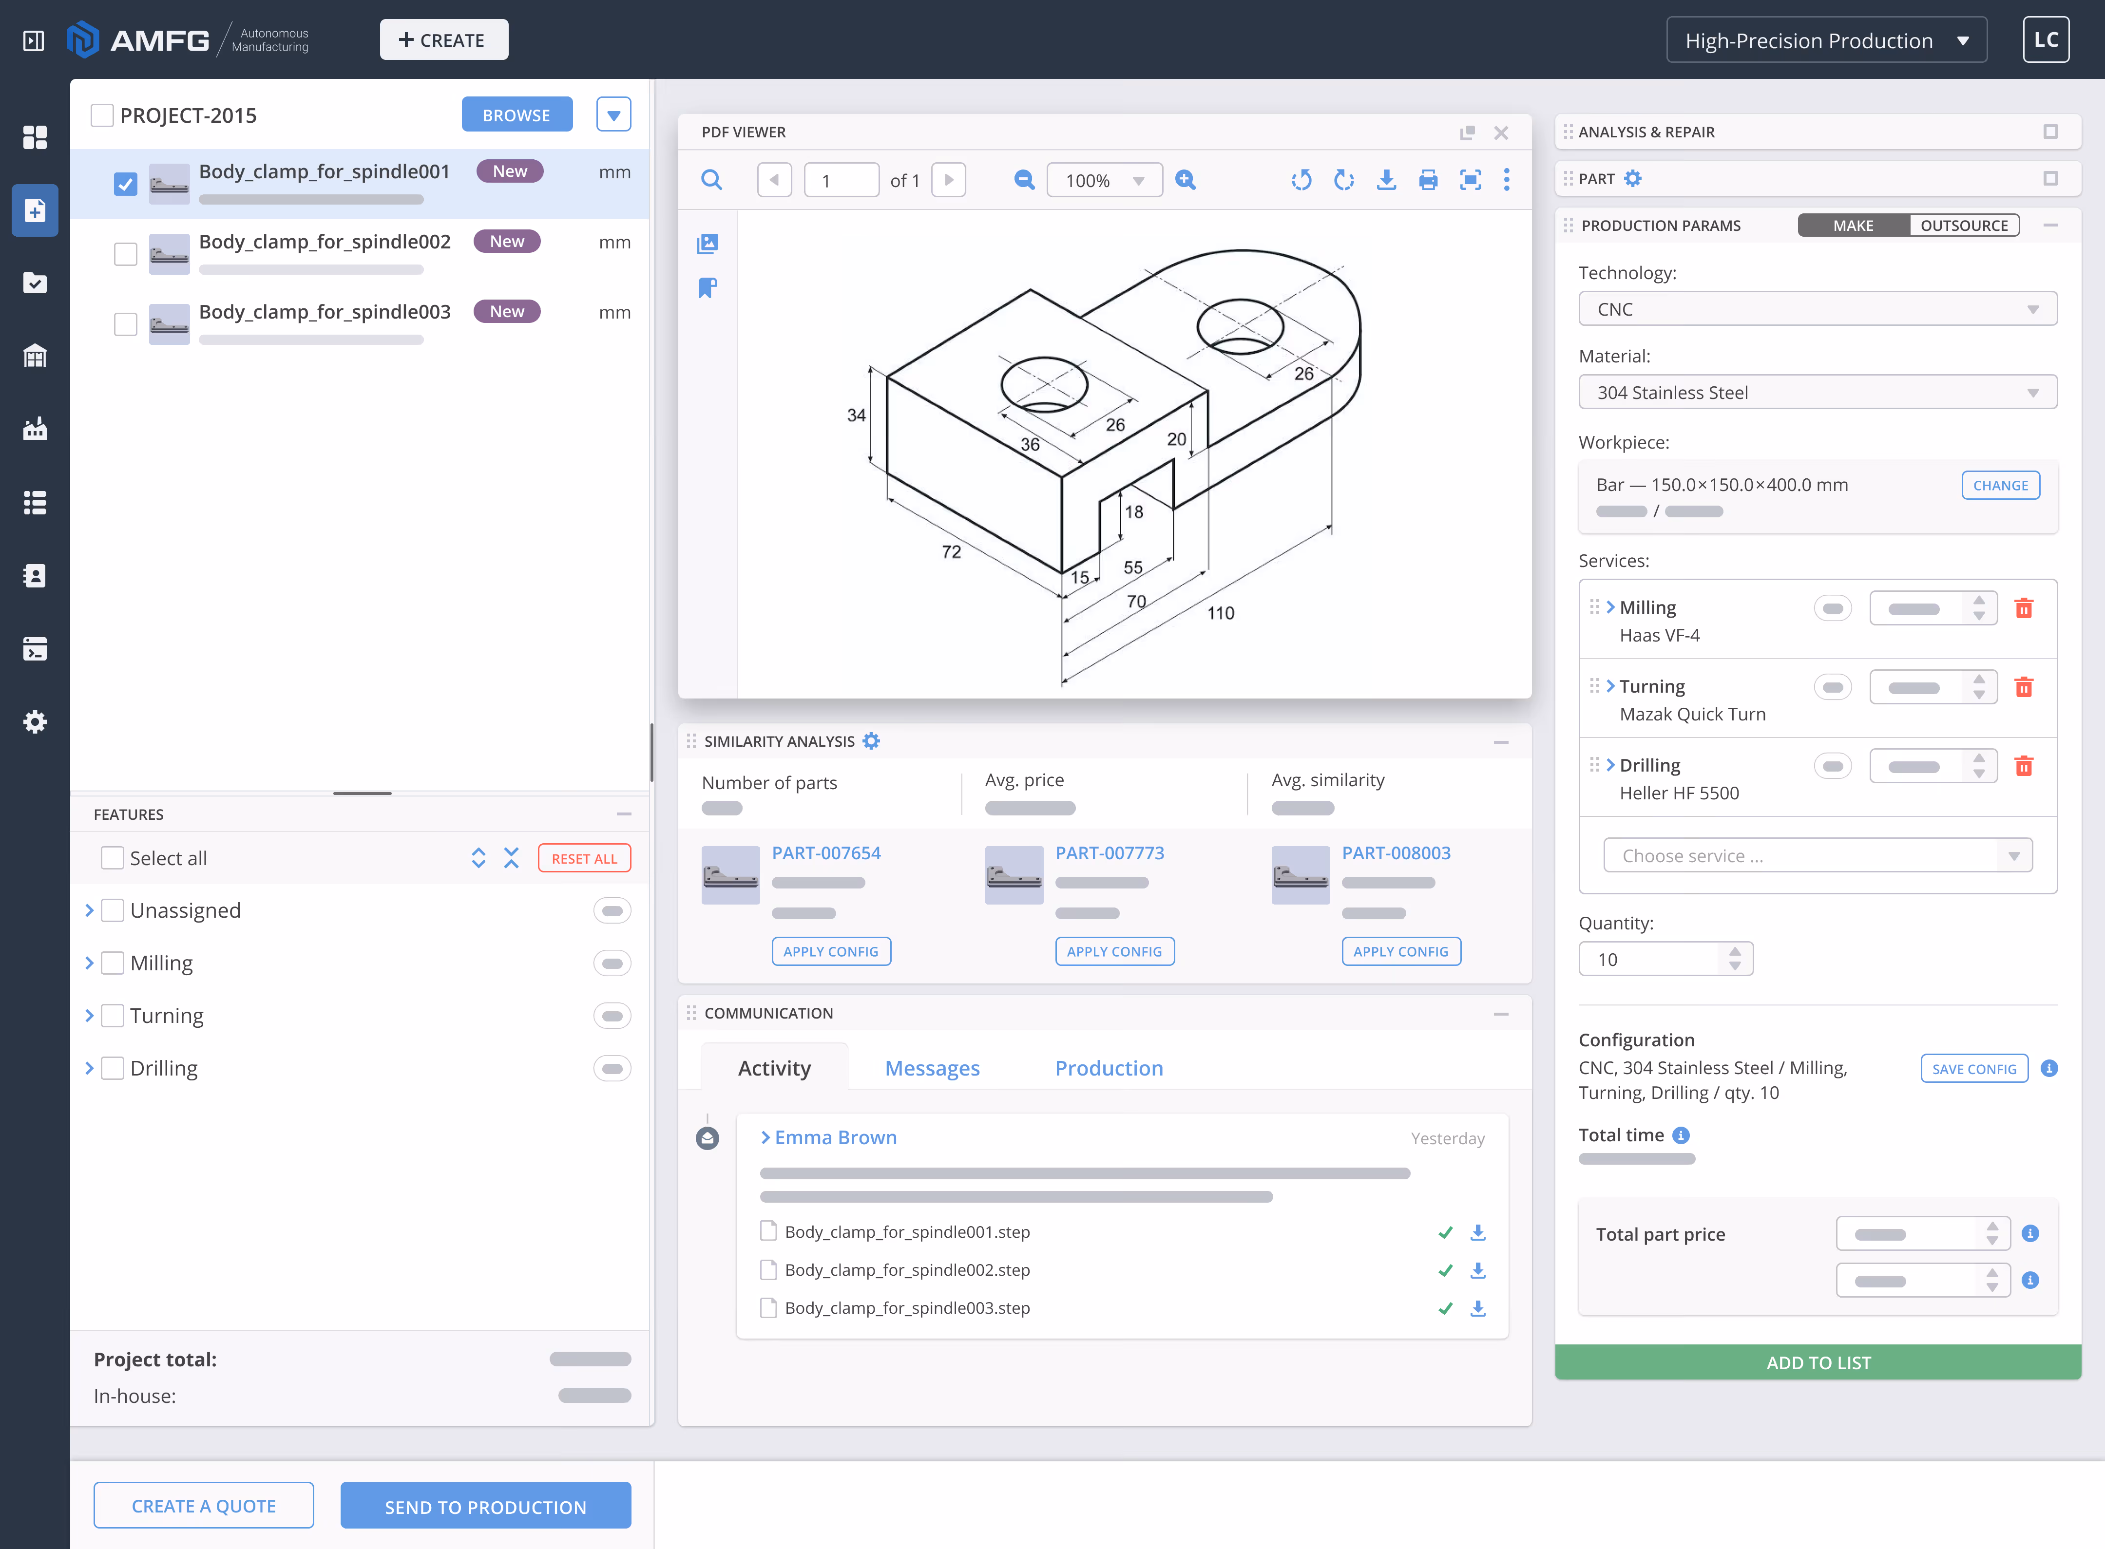Viewport: 2105px width, 1549px height.
Task: Download Body_clamp_for_spindle002.step attachment
Action: (x=1477, y=1269)
